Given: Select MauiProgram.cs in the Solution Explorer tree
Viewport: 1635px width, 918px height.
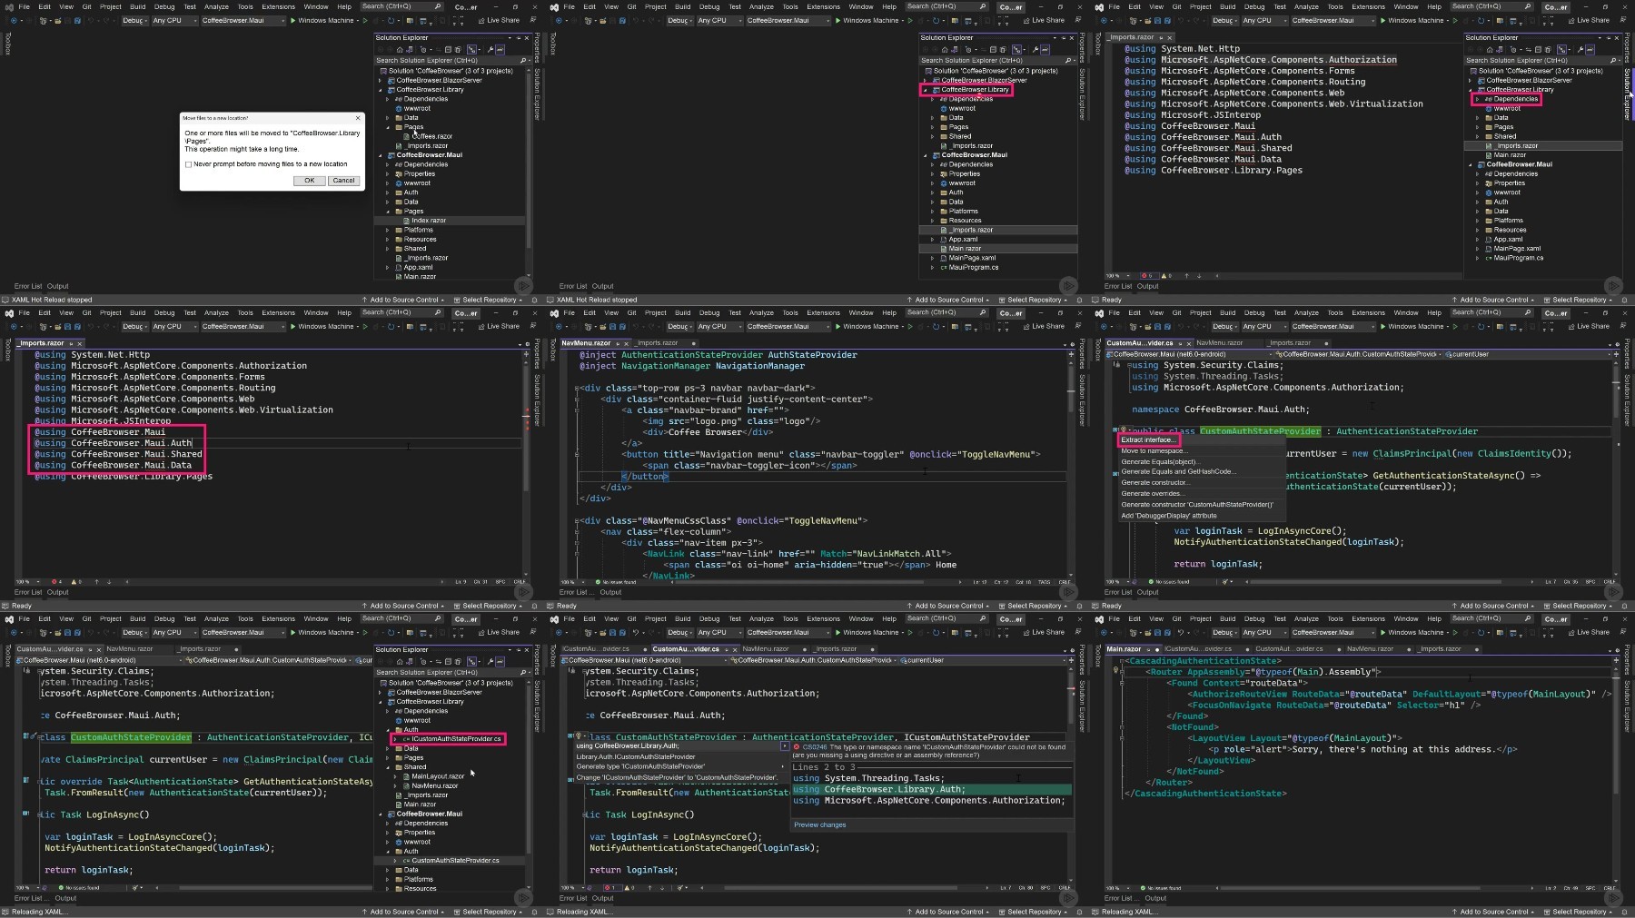Looking at the screenshot, I should click(x=973, y=268).
